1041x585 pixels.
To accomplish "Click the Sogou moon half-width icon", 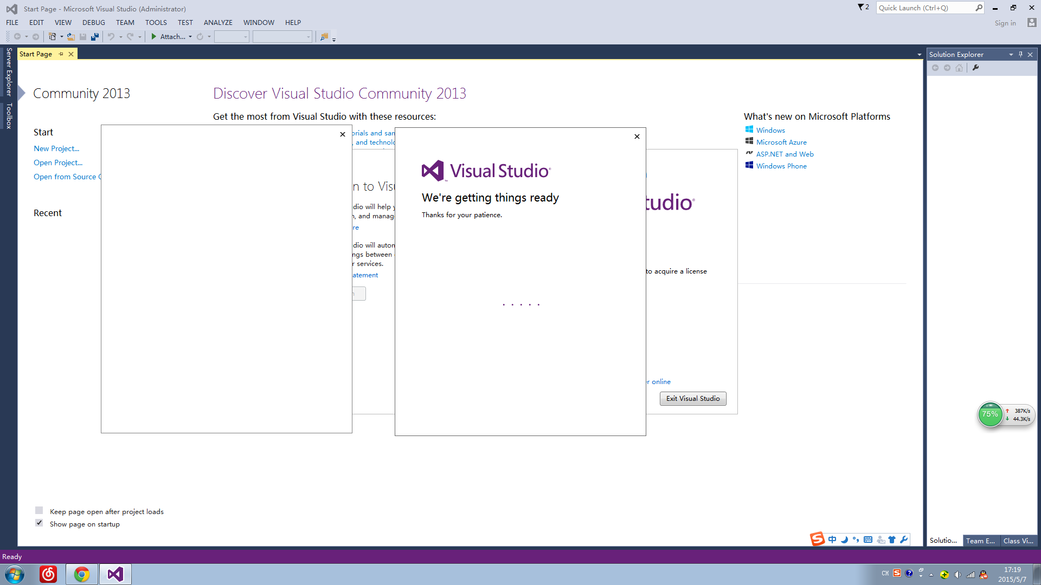I will [844, 539].
